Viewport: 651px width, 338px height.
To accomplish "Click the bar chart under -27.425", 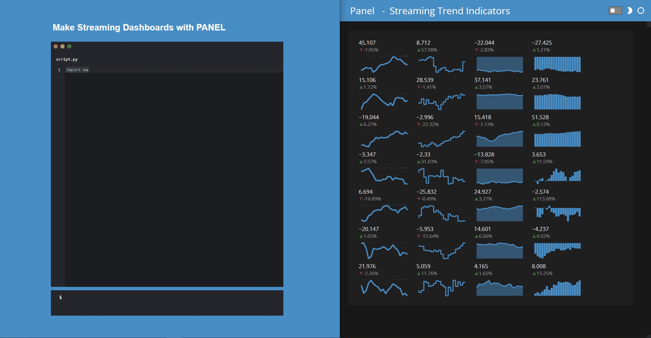I will pyautogui.click(x=557, y=64).
